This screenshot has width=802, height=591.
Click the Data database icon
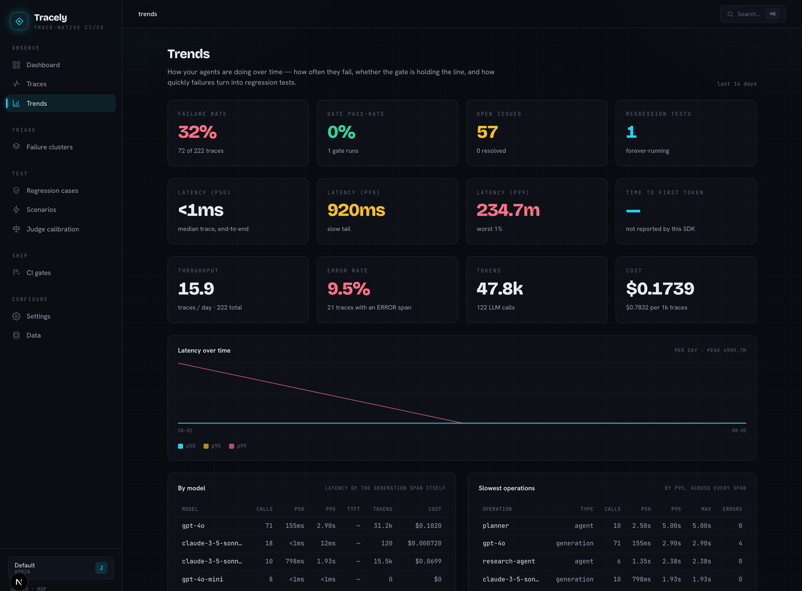pyautogui.click(x=16, y=335)
